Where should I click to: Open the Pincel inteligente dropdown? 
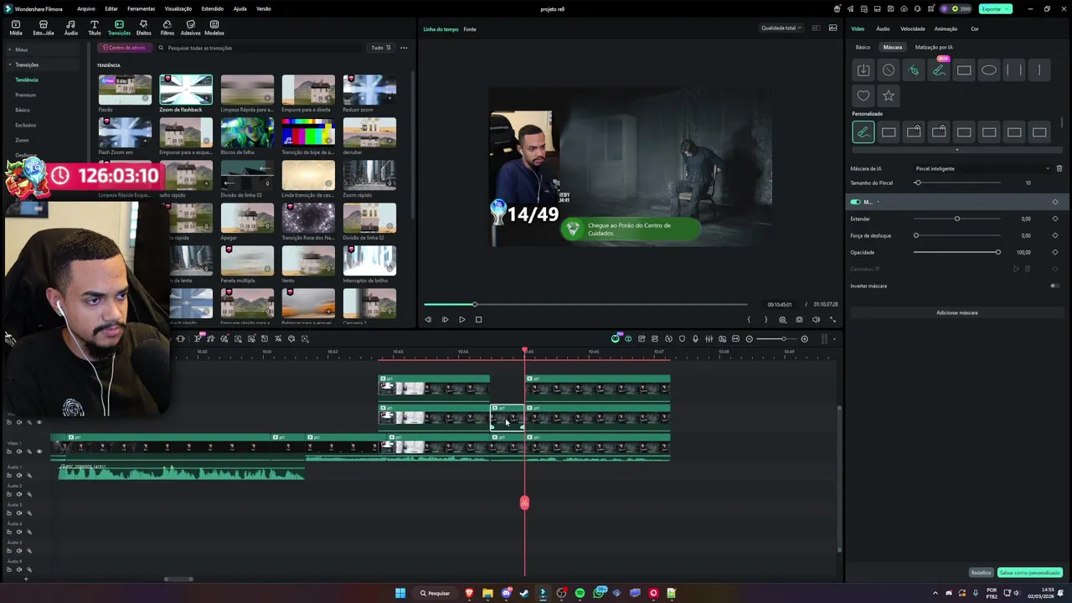(x=982, y=168)
